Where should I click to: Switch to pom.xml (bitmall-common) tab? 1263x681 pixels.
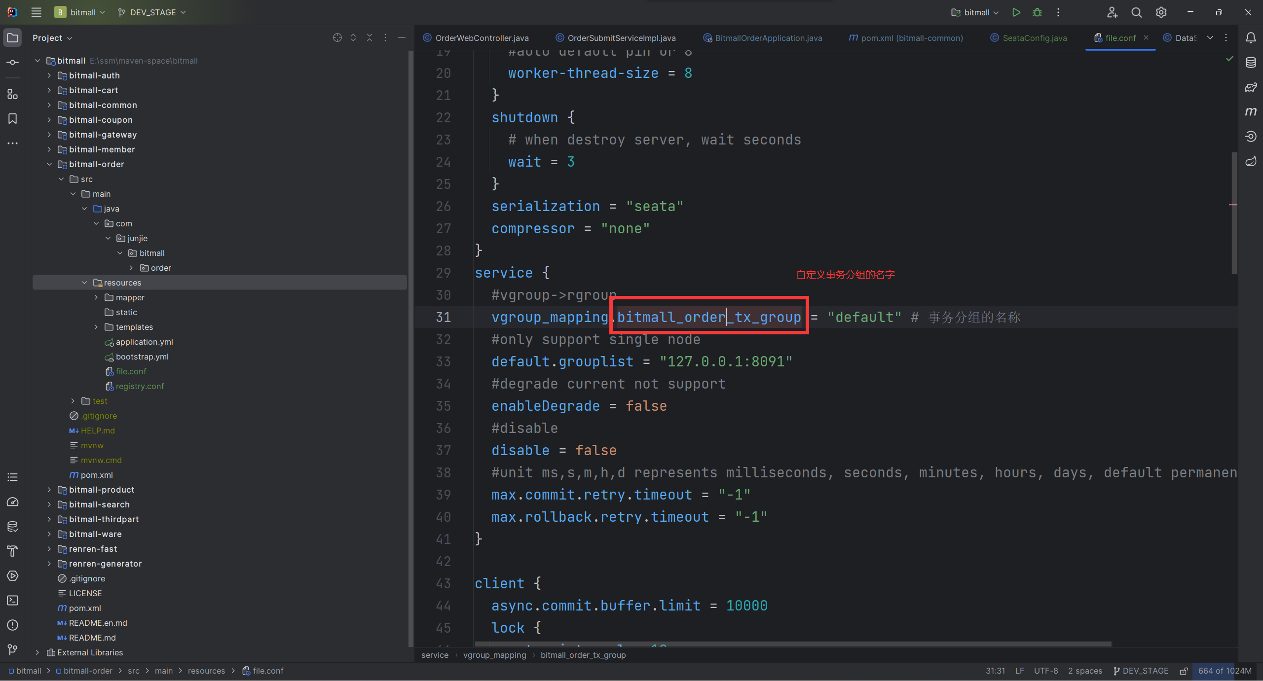tap(906, 38)
